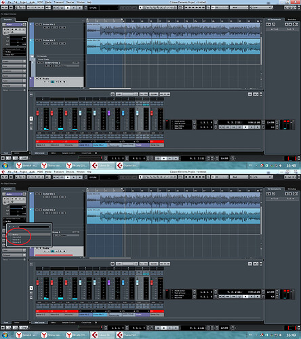Toggle blue monitor button on upper Audio track
Image resolution: width=301 pixels, height=339 pixels.
53,82
